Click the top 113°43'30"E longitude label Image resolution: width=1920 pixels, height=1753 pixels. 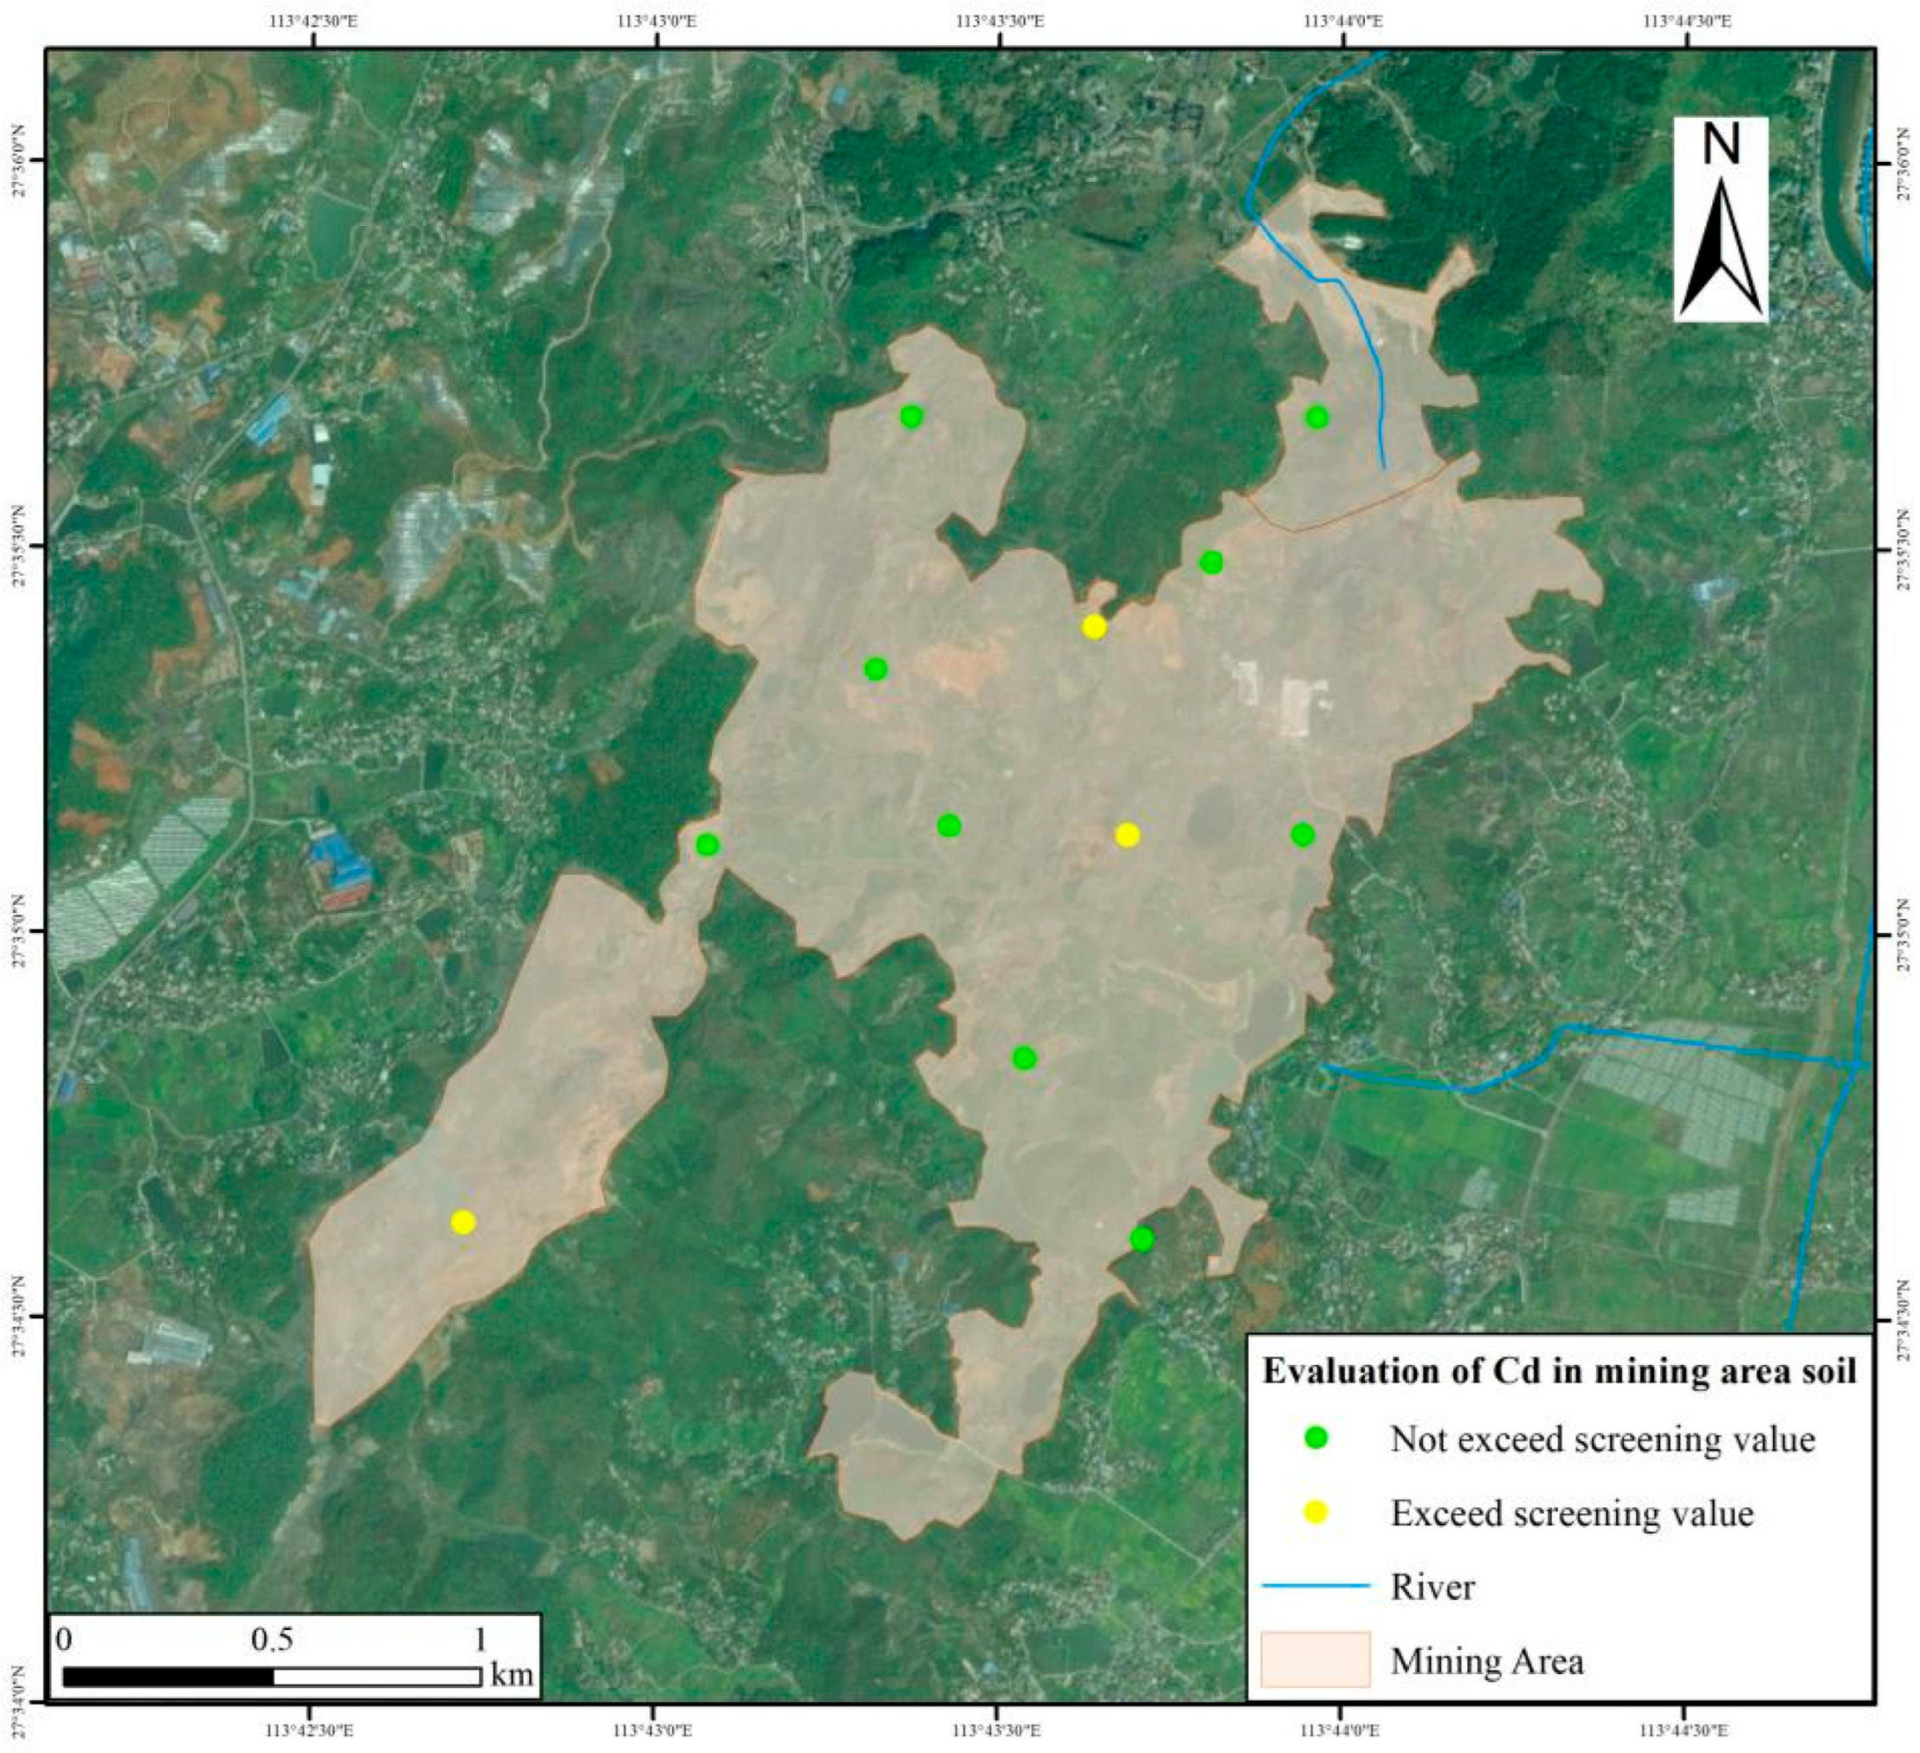coord(999,22)
